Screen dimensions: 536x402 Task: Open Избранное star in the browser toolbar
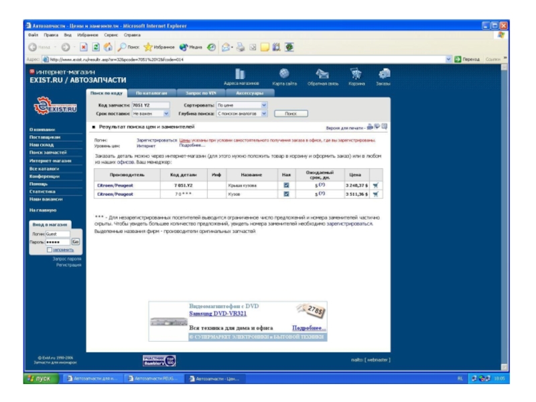click(x=148, y=47)
